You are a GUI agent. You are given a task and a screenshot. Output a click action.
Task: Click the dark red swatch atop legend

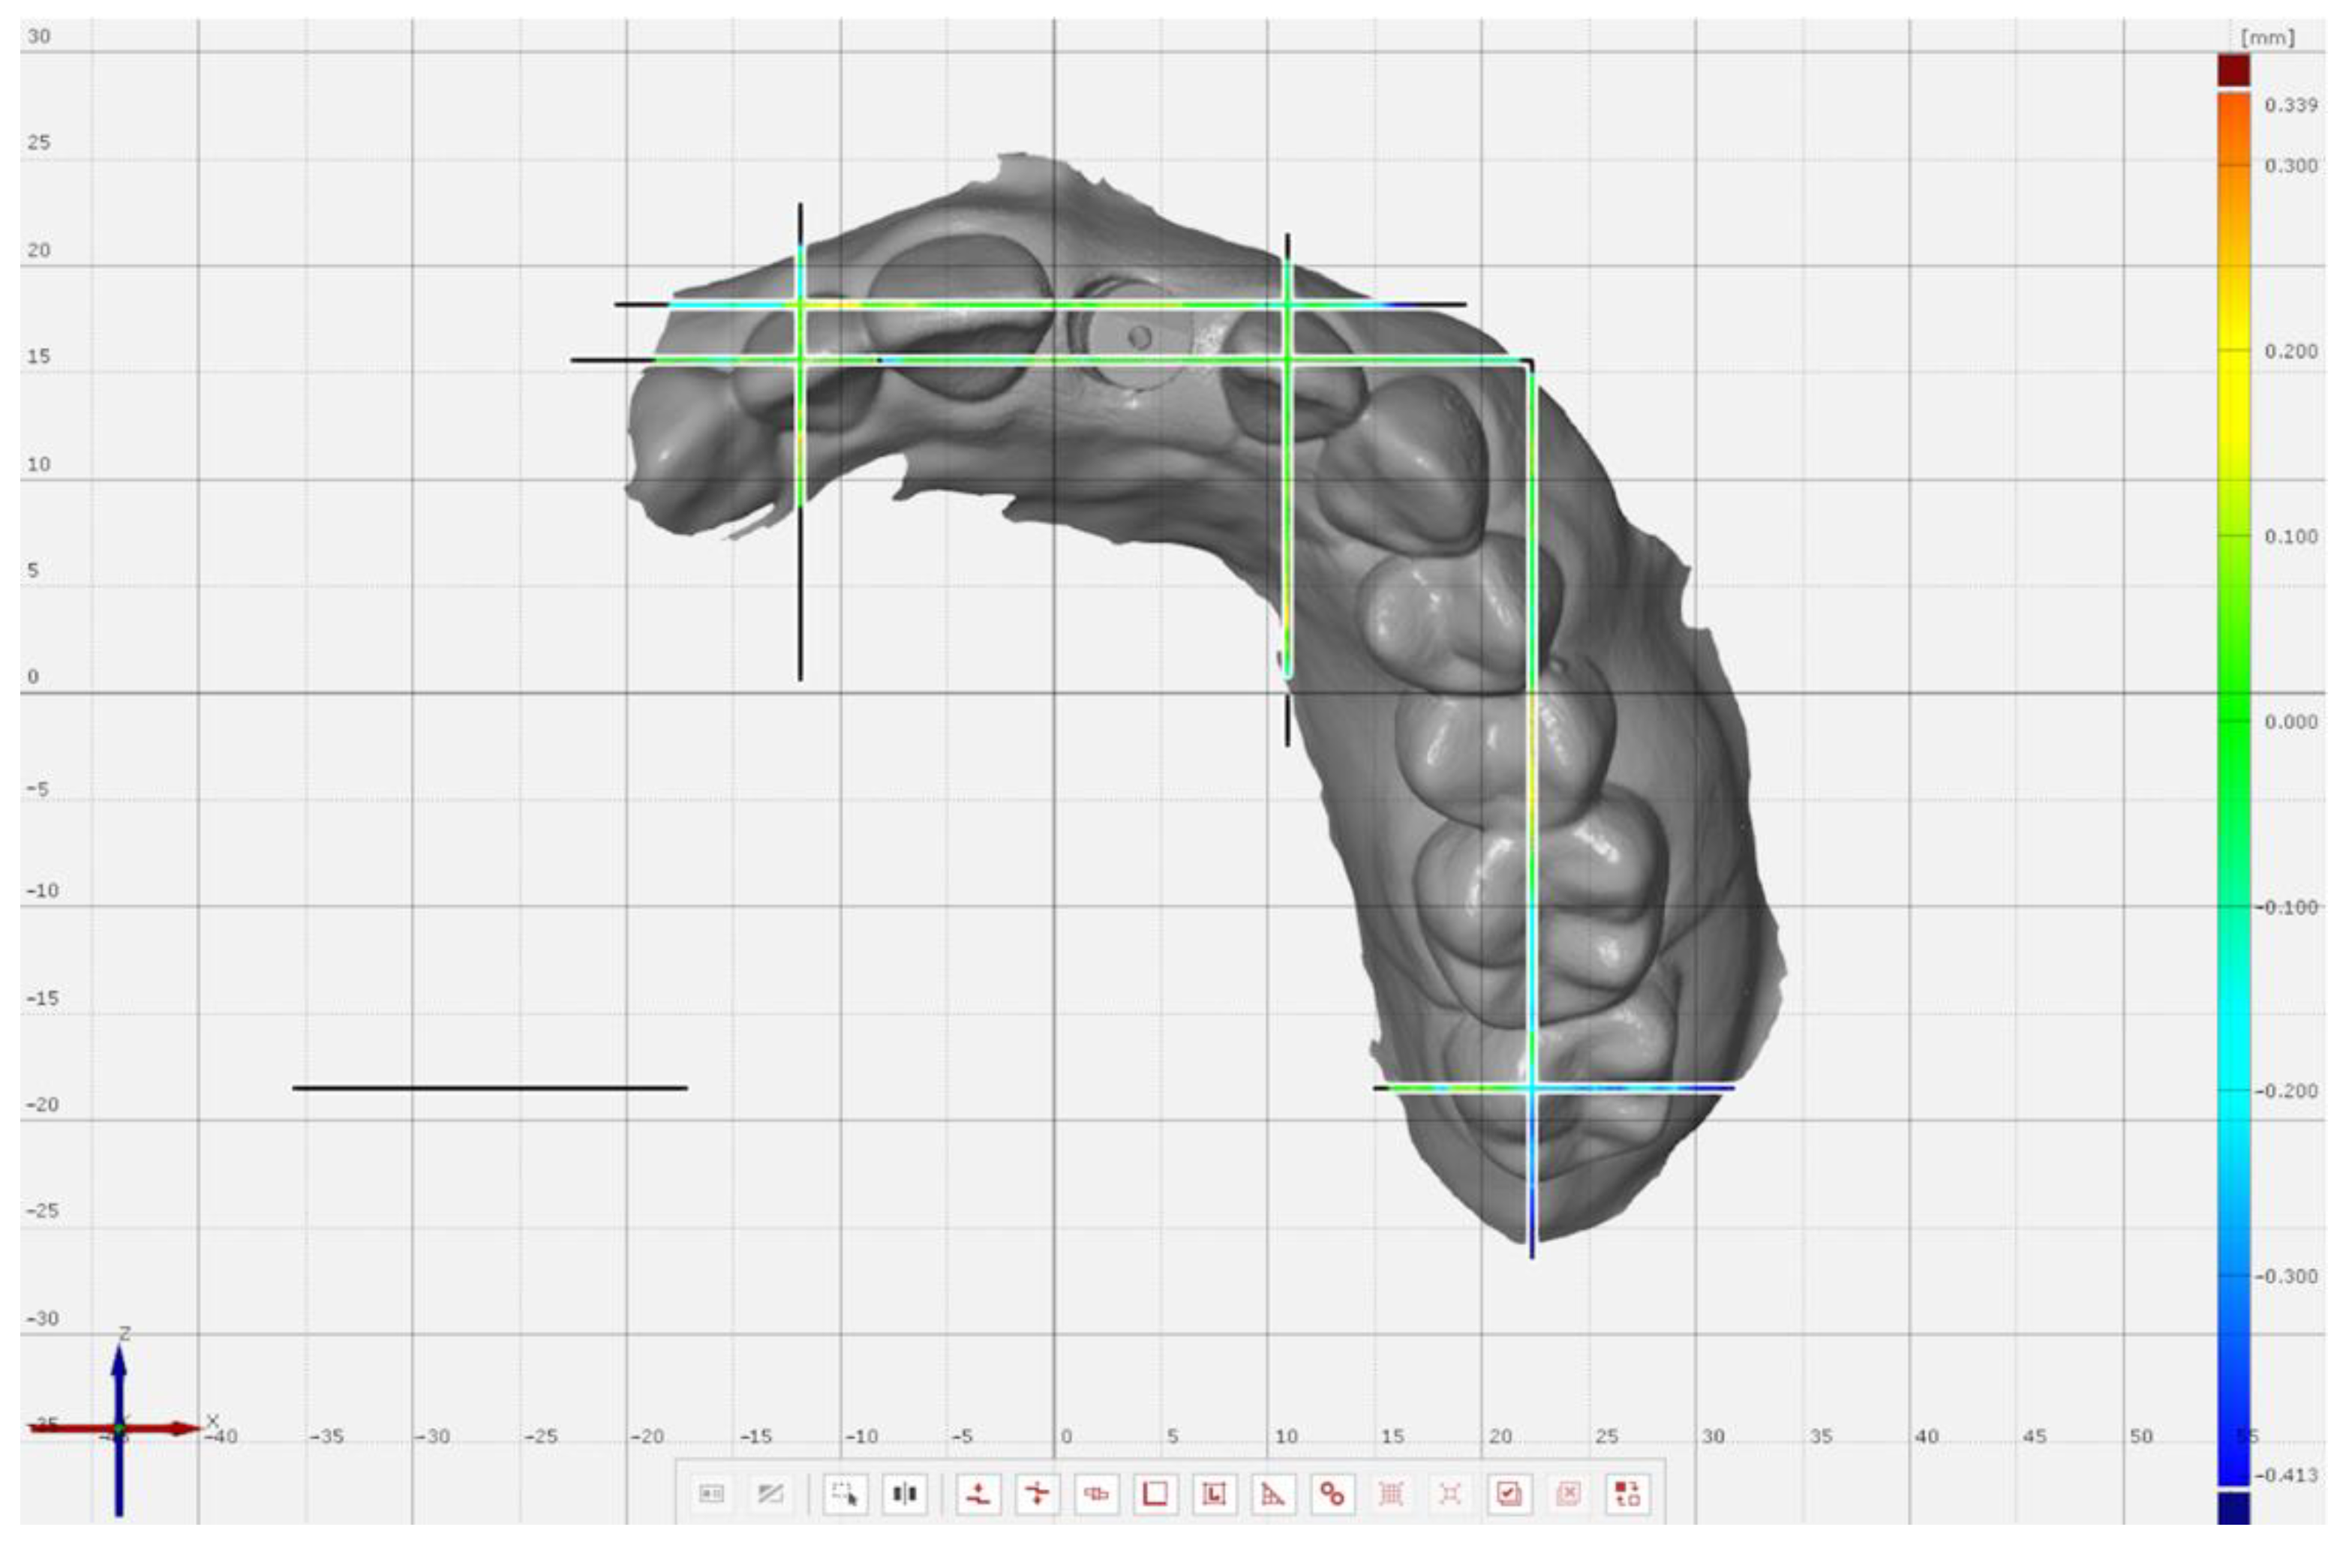click(x=2233, y=70)
